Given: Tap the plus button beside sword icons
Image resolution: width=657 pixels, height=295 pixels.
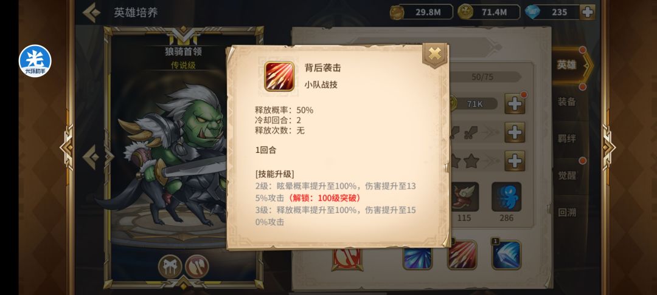Looking at the screenshot, I should 515,132.
